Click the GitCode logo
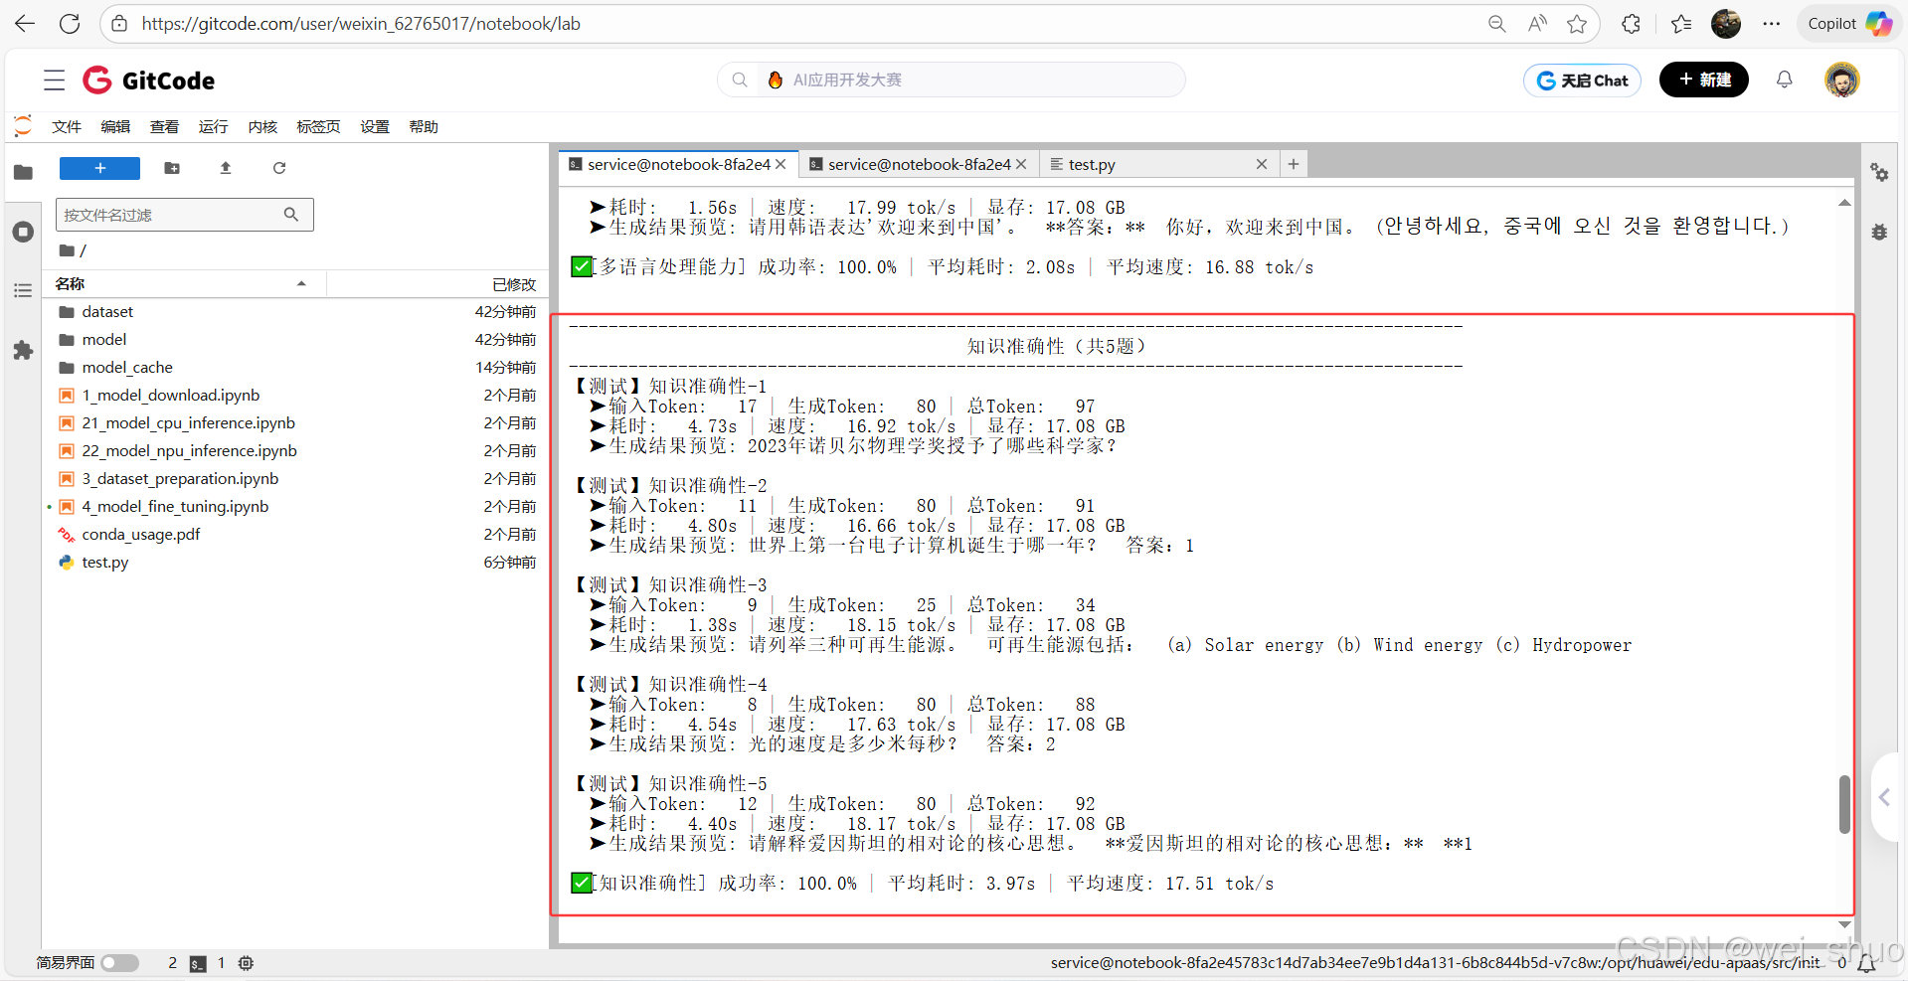1908x981 pixels. click(148, 81)
